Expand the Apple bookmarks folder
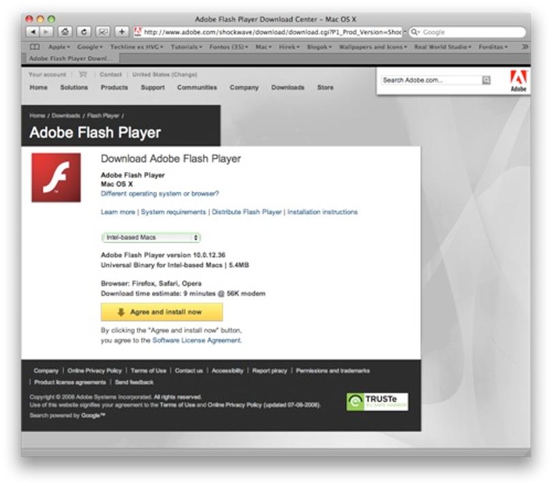 (x=59, y=47)
